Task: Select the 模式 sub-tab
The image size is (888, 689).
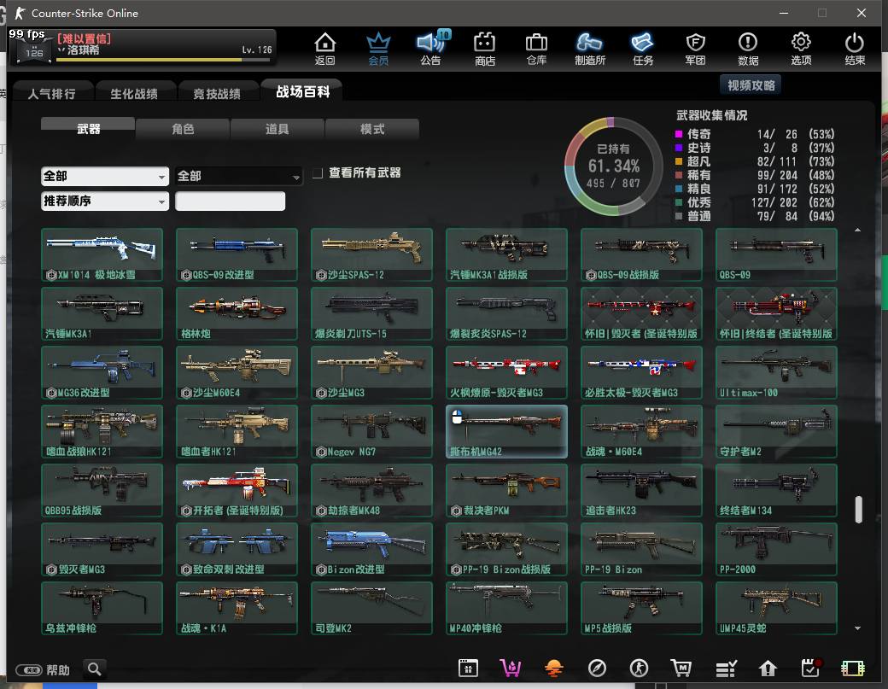Action: [372, 129]
